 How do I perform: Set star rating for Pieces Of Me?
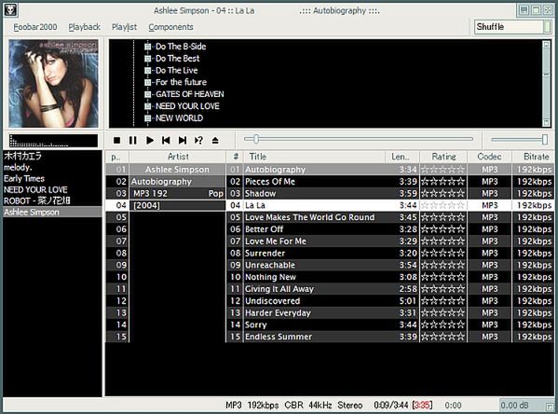coord(443,182)
